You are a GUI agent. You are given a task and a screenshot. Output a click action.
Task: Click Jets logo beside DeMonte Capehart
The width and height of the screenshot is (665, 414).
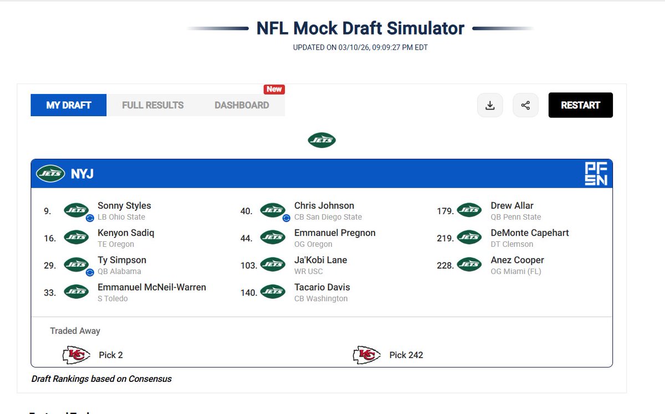click(x=469, y=237)
